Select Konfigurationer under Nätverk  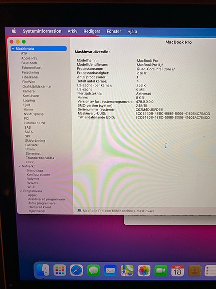(38, 174)
